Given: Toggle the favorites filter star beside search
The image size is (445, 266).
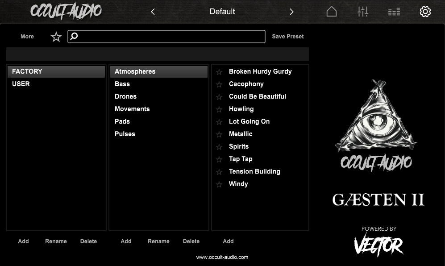Looking at the screenshot, I should (x=56, y=37).
